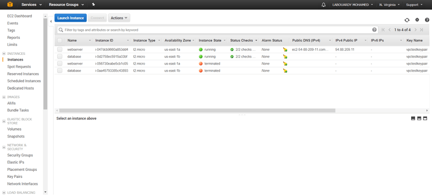
Task: Open table settings gear icon
Action: point(417,20)
